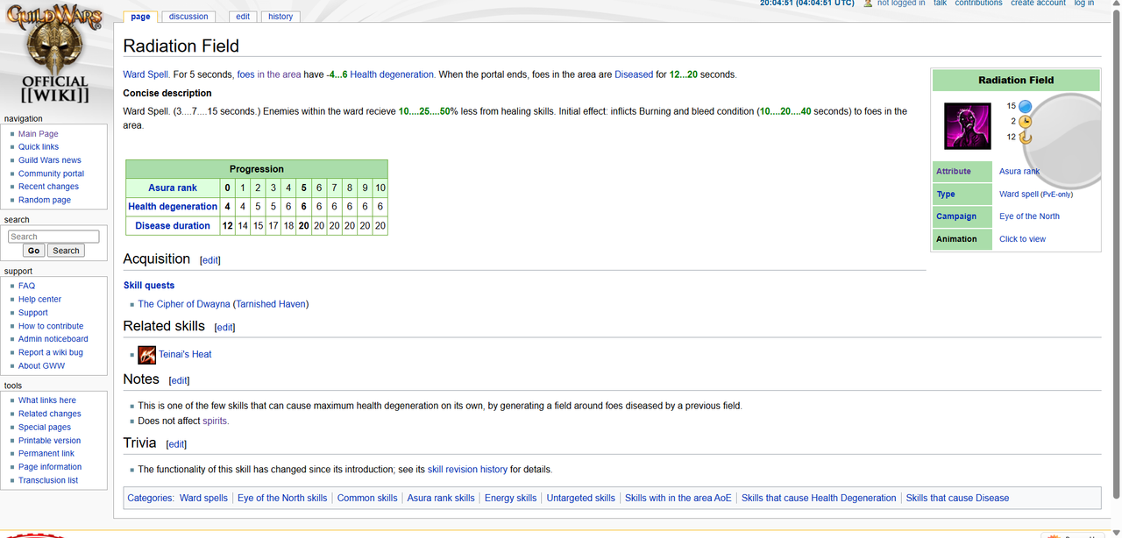Open Skill quests link

(x=149, y=286)
